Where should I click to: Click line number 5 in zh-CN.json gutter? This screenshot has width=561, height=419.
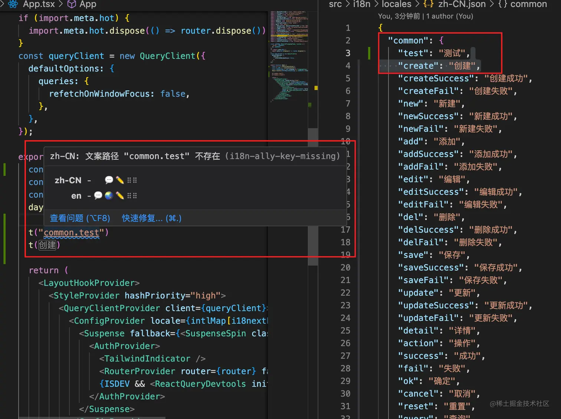348,78
